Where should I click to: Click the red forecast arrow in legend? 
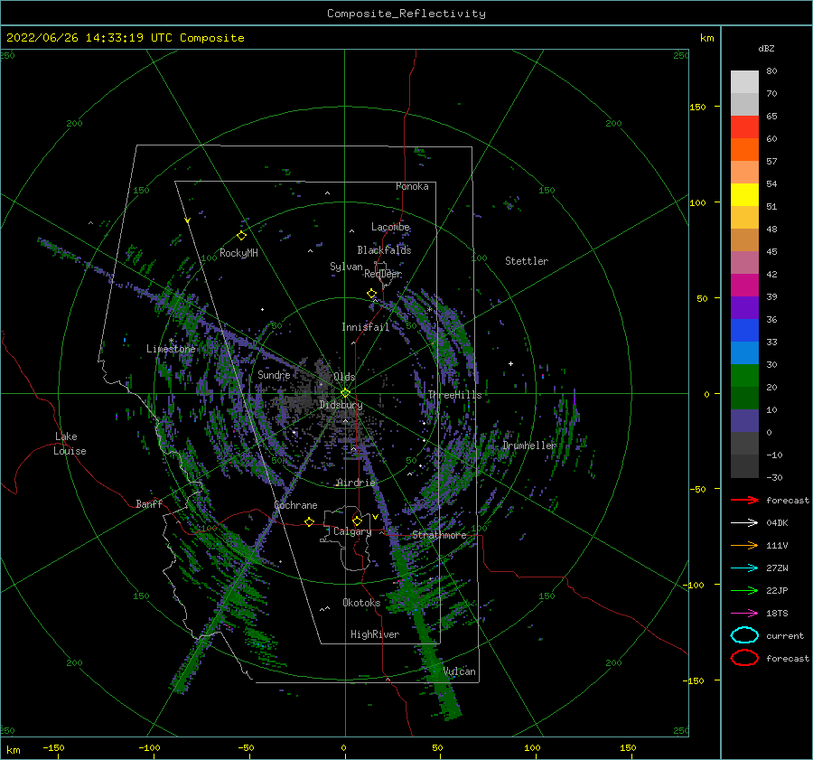click(x=744, y=500)
